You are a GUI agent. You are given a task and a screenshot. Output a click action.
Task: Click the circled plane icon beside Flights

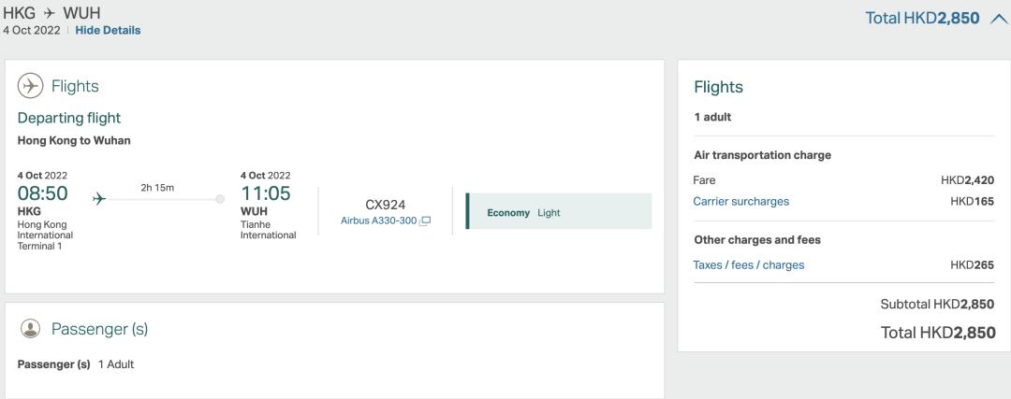point(30,85)
